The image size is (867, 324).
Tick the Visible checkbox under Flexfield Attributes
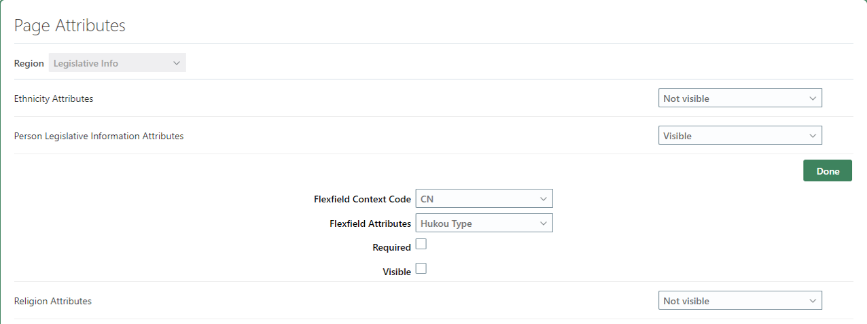pos(421,268)
